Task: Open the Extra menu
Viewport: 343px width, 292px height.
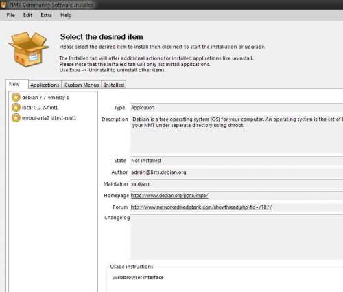Action: (x=46, y=15)
